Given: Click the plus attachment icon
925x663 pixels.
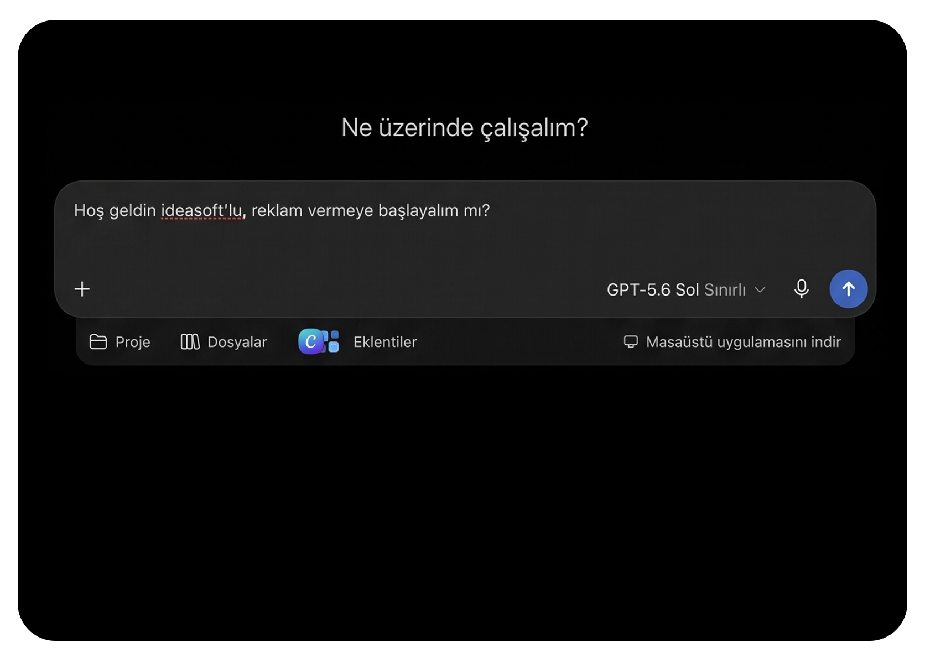Looking at the screenshot, I should point(82,289).
